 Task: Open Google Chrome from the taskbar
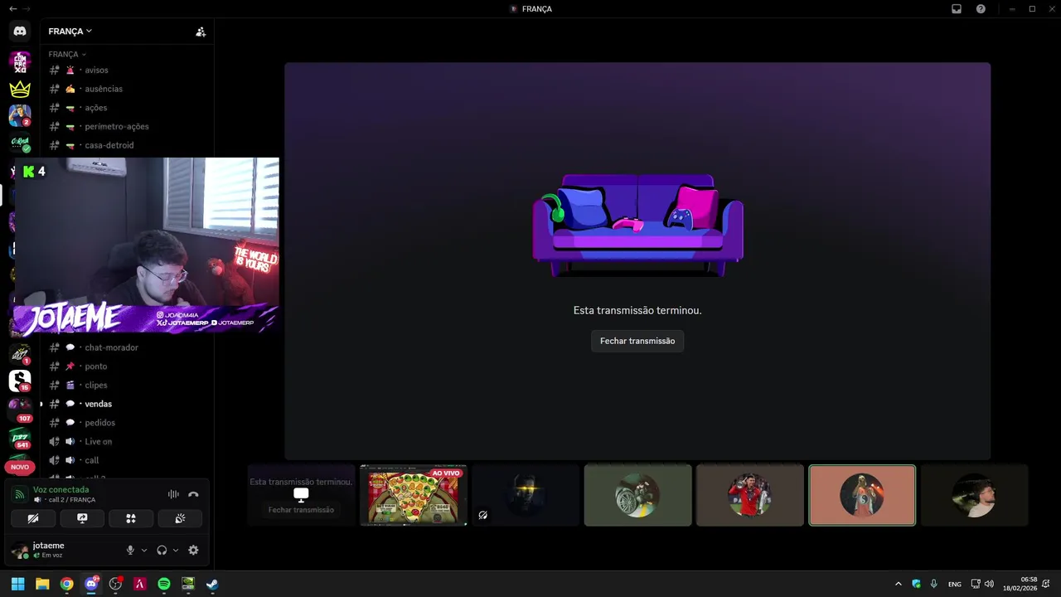66,584
